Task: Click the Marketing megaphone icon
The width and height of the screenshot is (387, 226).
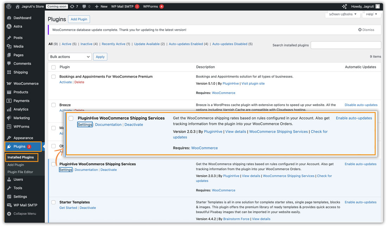Action: point(9,118)
